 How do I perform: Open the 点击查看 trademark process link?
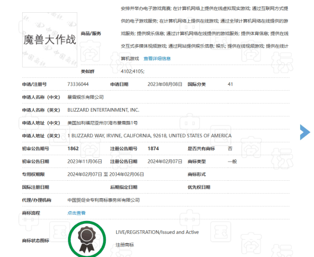pos(76,213)
